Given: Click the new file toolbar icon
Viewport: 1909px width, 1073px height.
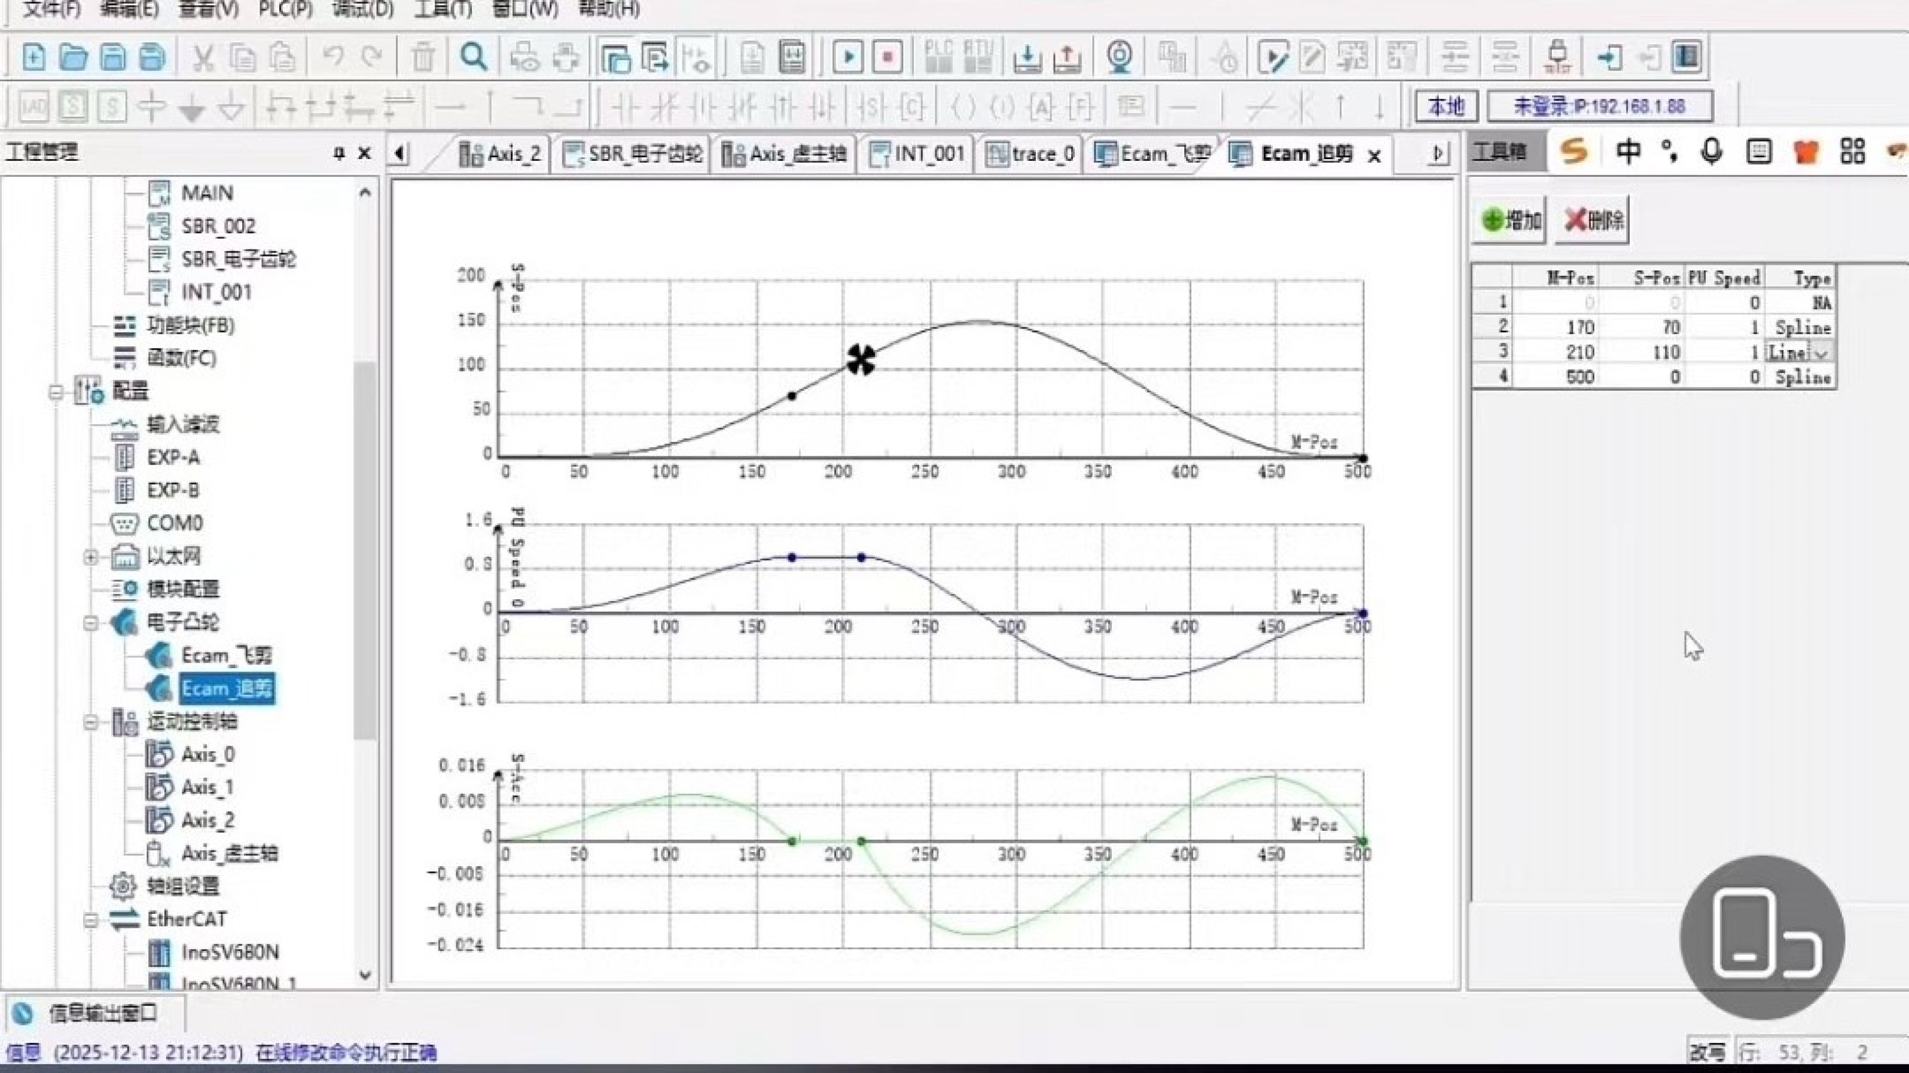Looking at the screenshot, I should tap(33, 57).
